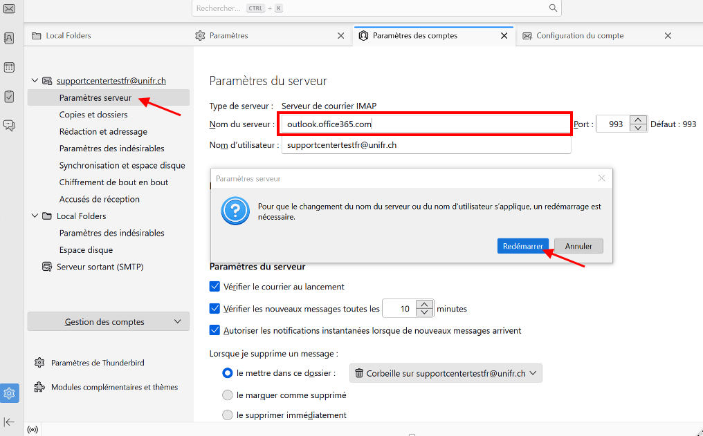The height and width of the screenshot is (436, 703).
Task: Open the Tasks sidebar icon
Action: coord(9,97)
